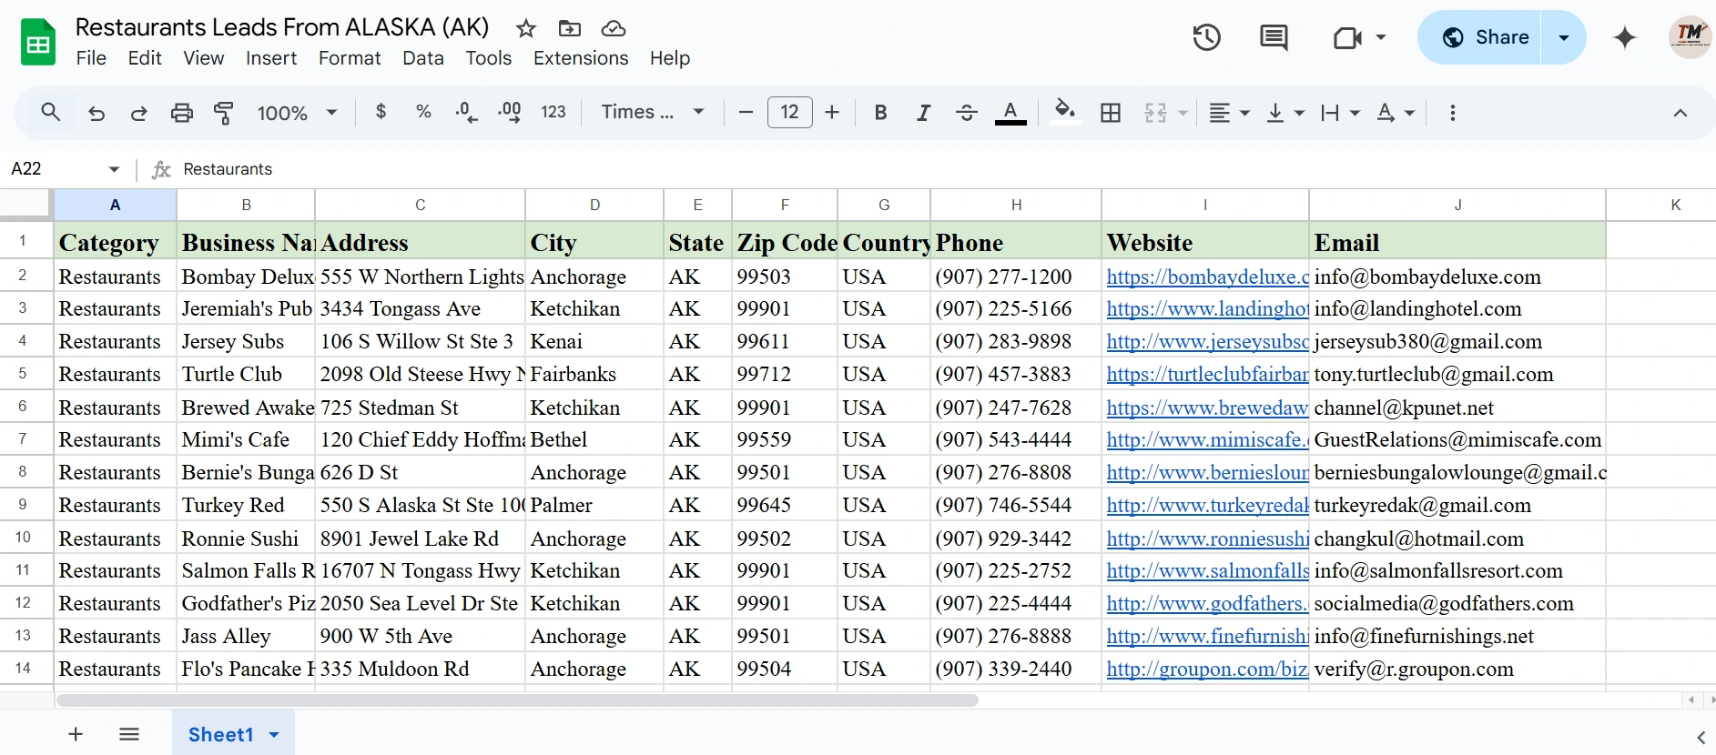Open the Tools menu
This screenshot has height=755, width=1716.
489,58
